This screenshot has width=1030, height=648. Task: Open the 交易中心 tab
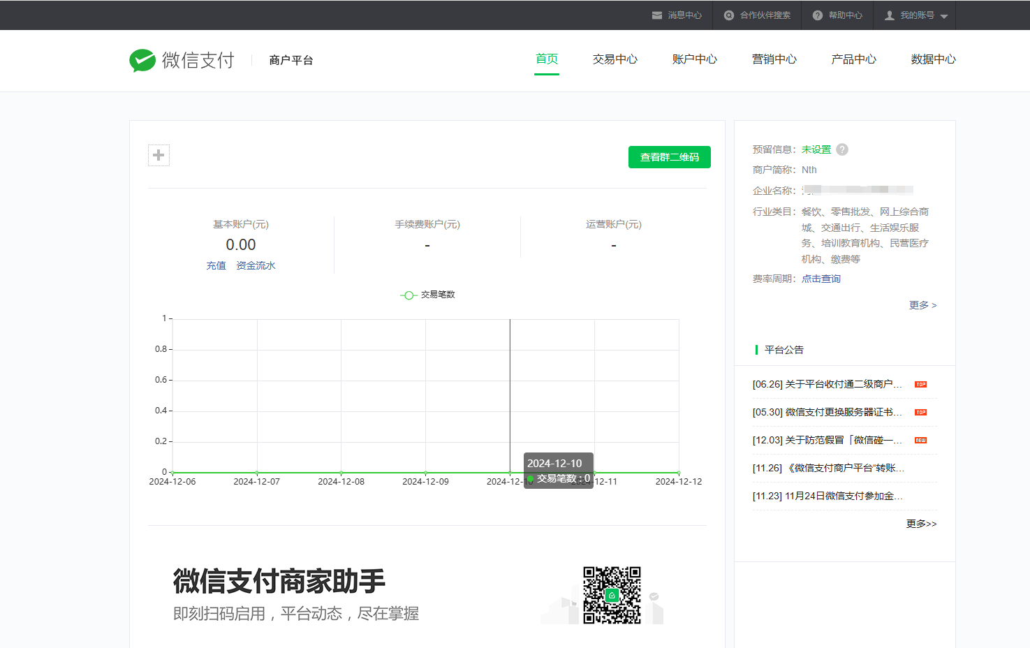[x=615, y=59]
